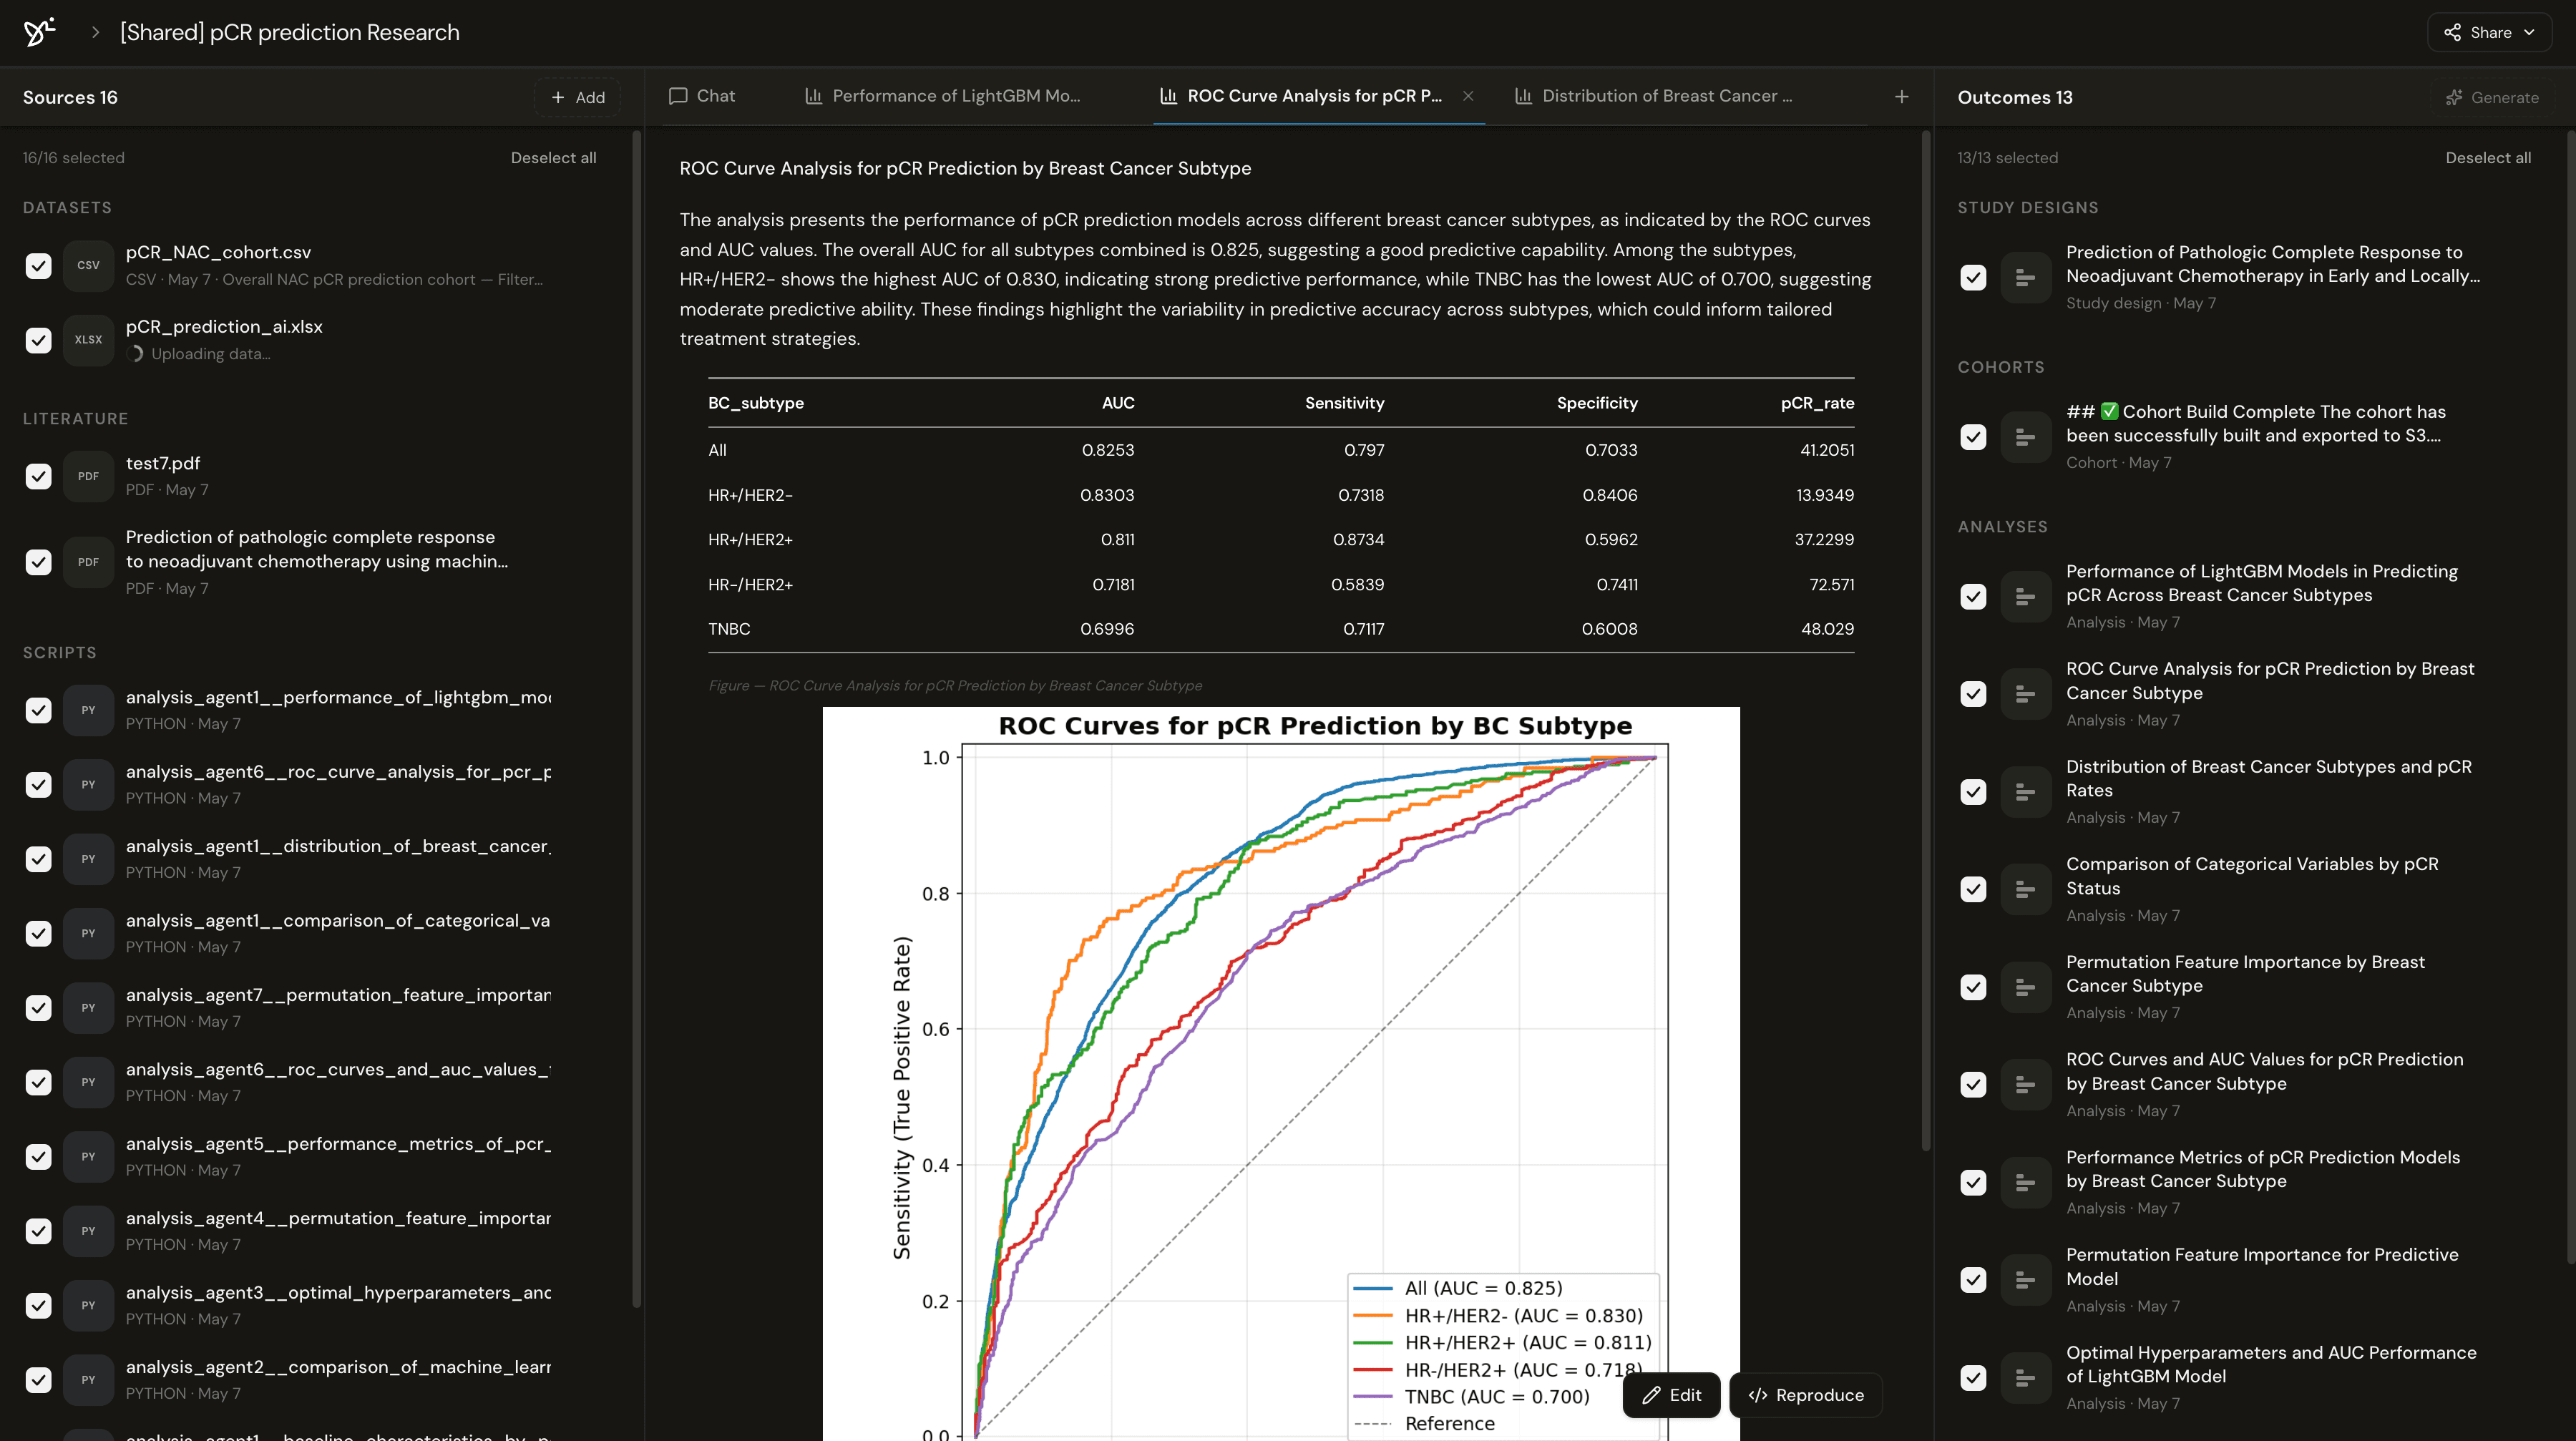Click the breadcrumb chevron beside project title
Image resolution: width=2576 pixels, height=1441 pixels.
(x=95, y=32)
